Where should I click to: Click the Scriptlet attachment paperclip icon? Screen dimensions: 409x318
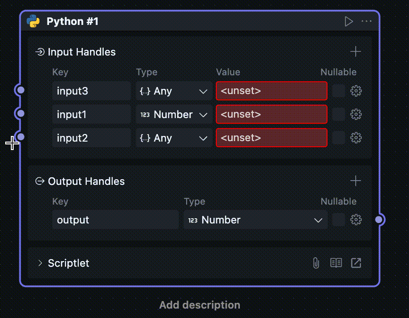point(316,263)
